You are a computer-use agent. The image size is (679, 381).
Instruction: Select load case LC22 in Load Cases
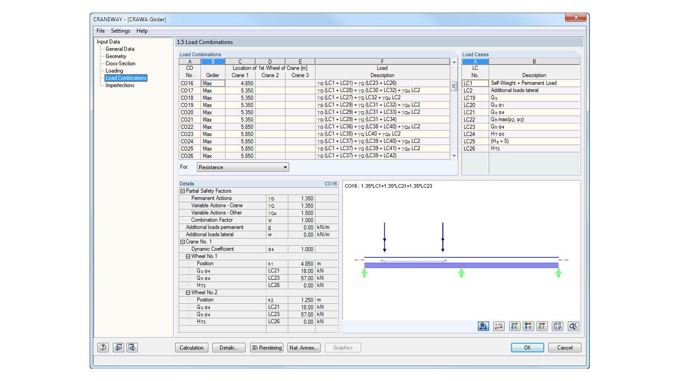pyautogui.click(x=475, y=120)
